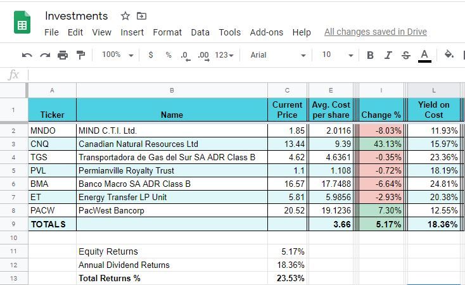The image size is (465, 285).
Task: Open the View menu
Action: click(102, 32)
